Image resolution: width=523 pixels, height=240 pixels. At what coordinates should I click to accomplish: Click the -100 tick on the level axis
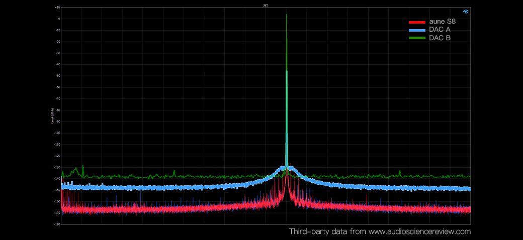[57, 133]
